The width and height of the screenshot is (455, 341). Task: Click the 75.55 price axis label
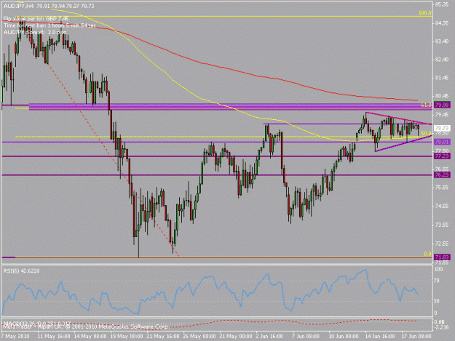[442, 188]
